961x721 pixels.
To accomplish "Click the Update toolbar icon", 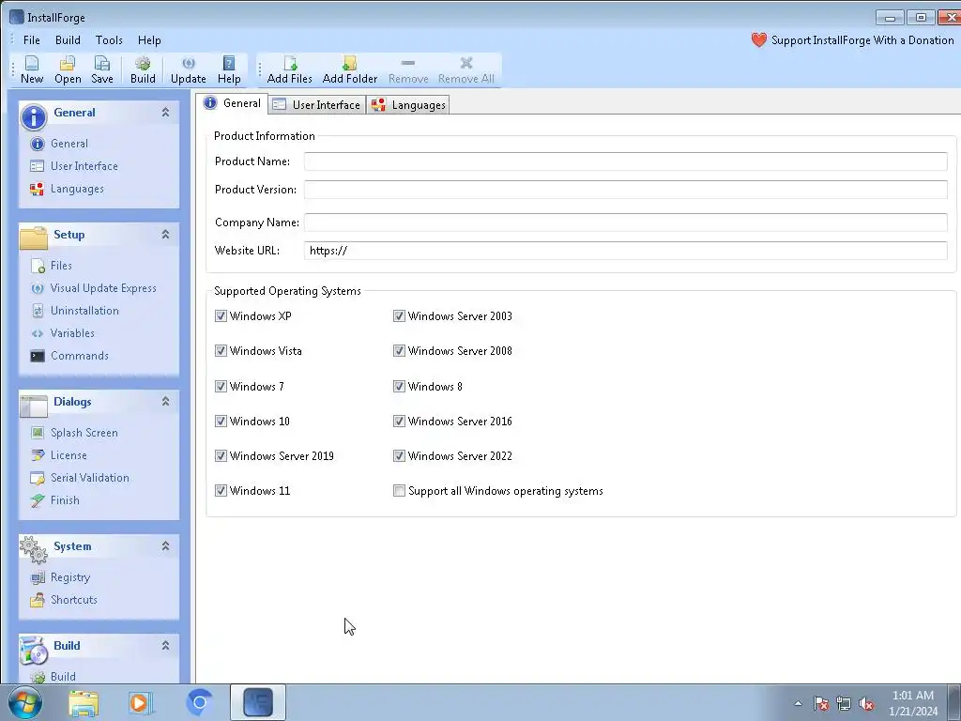I will coord(188,69).
